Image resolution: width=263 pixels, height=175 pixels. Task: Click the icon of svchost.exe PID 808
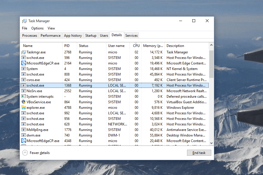tap(24, 74)
